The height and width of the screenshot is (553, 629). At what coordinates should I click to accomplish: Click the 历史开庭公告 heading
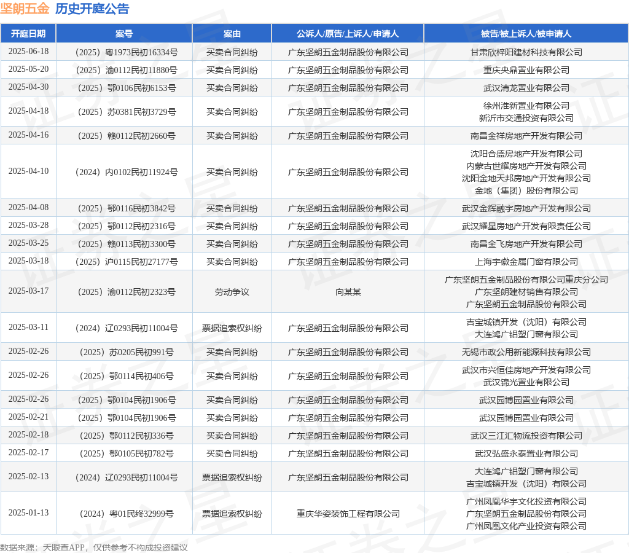coord(92,9)
